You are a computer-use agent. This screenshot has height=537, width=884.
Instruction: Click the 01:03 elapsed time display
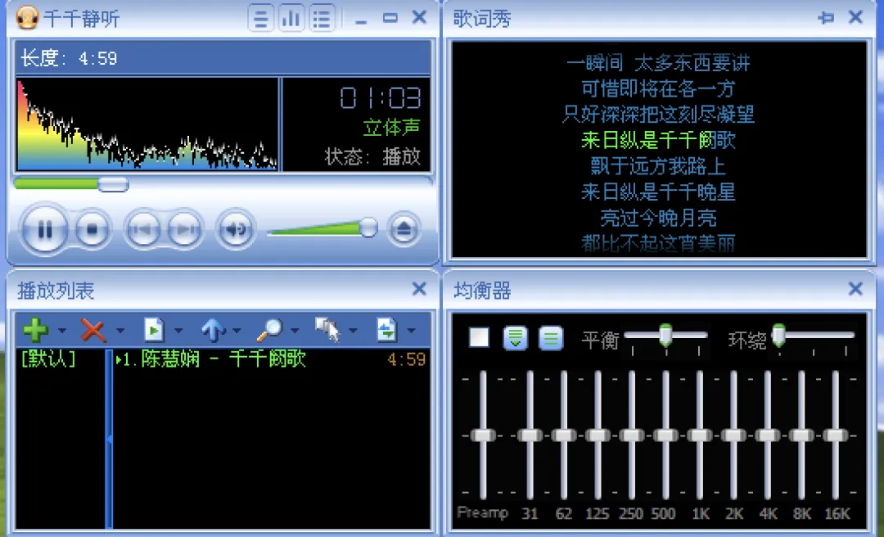point(381,97)
